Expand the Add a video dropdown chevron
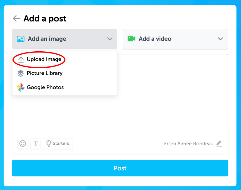 pos(220,39)
